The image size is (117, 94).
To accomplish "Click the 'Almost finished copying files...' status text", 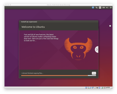I will tap(33, 73).
